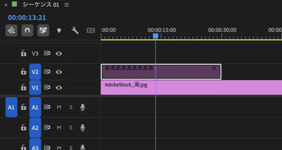This screenshot has width=282, height=150.
Task: Toggle the nest sequence insert button
Action: [x=12, y=30]
